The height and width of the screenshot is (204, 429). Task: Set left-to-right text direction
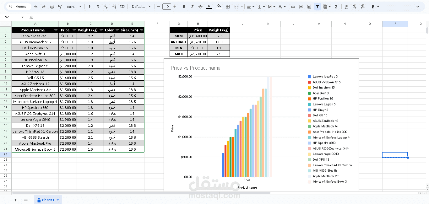click(355, 7)
